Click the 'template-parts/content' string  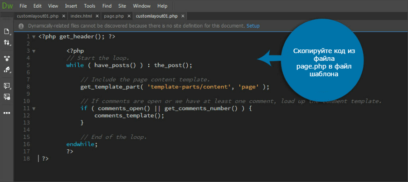coord(189,87)
